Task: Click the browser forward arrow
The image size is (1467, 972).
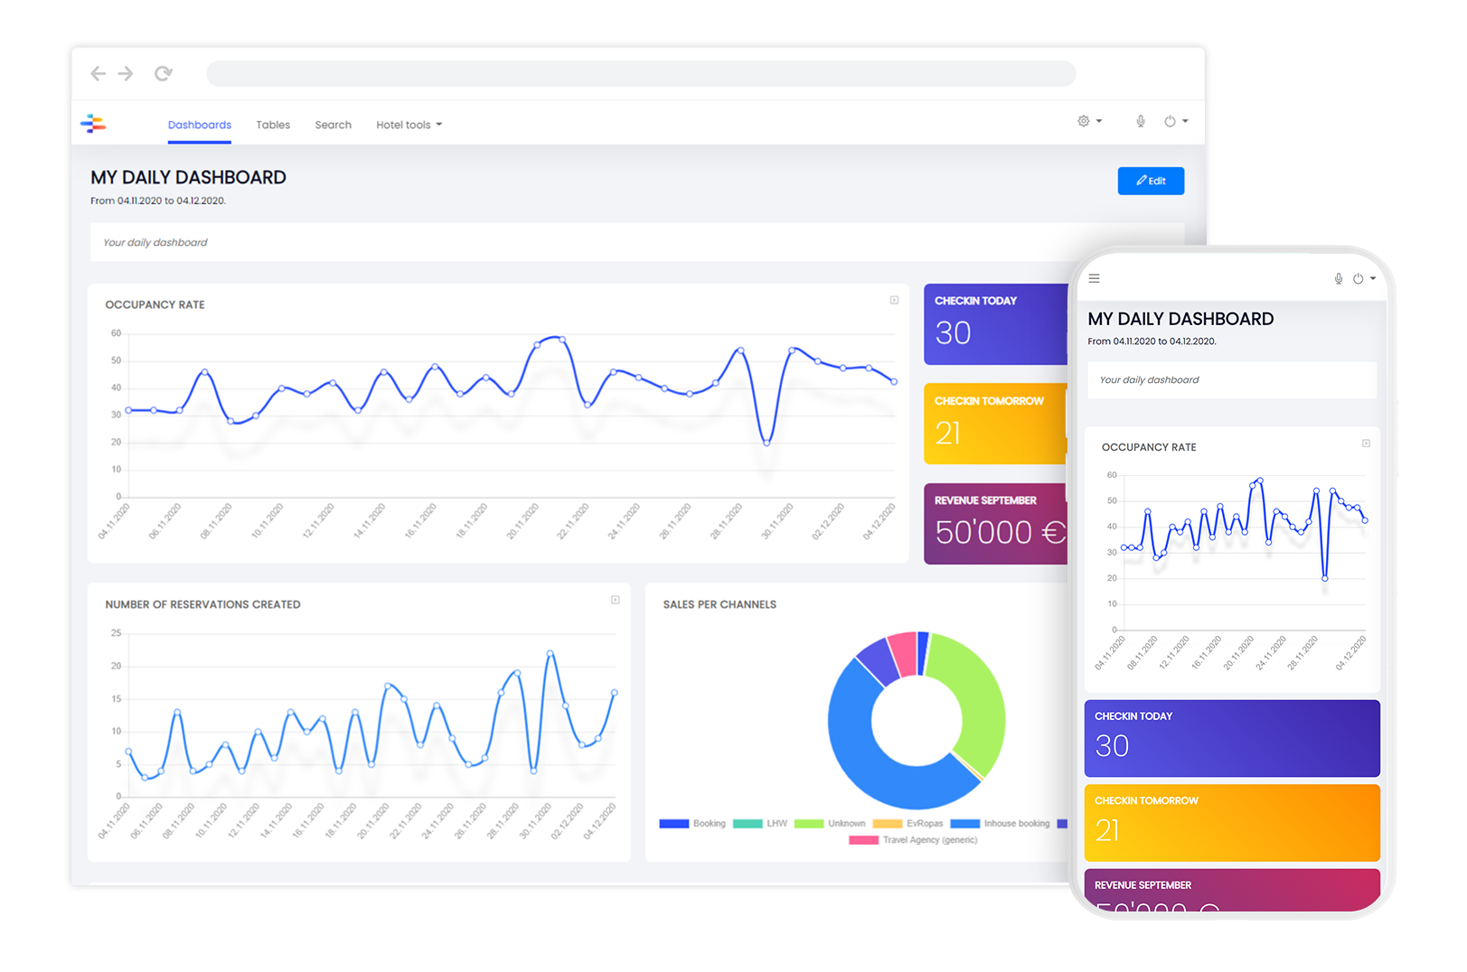Action: [x=126, y=74]
